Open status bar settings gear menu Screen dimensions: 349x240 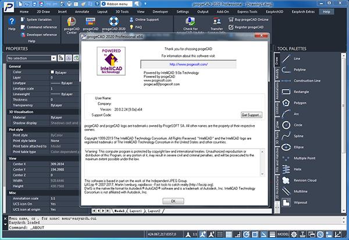[294, 234]
